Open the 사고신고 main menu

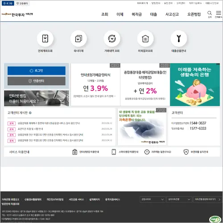pos(172,14)
